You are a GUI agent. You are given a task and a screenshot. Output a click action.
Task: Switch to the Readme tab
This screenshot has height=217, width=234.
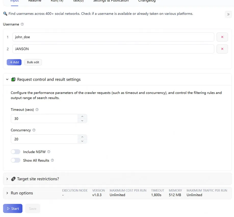click(x=34, y=1)
